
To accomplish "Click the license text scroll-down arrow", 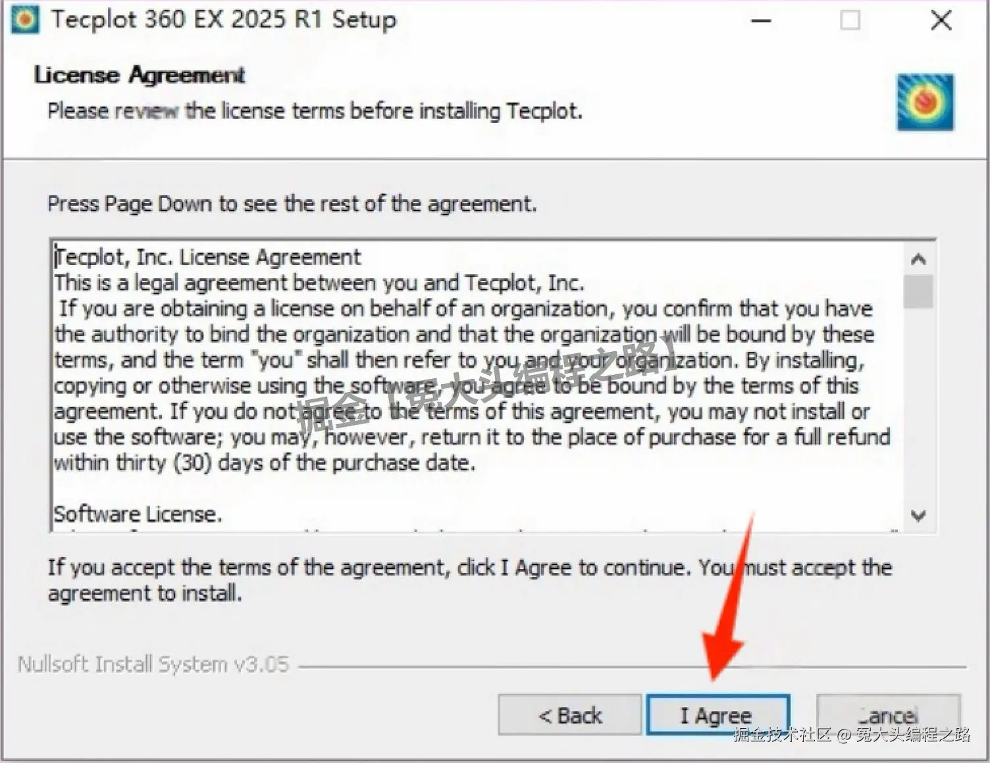I will click(919, 515).
